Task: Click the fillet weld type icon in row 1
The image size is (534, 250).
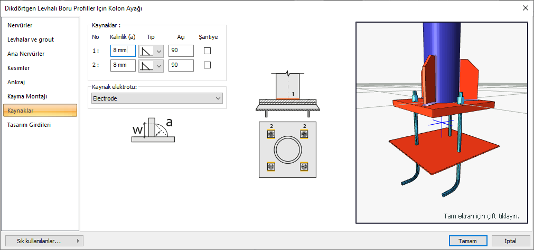Action: coord(146,51)
